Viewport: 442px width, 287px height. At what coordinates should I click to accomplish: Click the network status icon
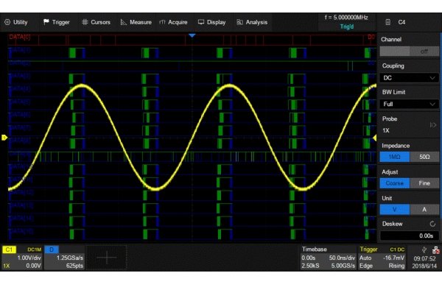point(436,249)
